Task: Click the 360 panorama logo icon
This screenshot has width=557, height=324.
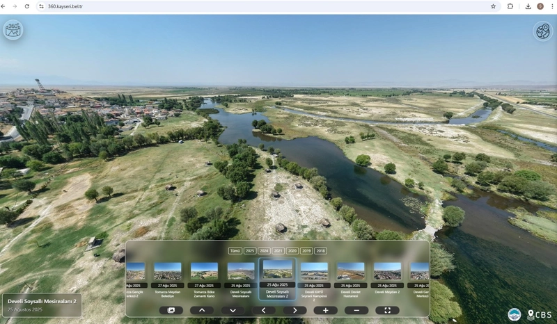Action: pyautogui.click(x=13, y=30)
